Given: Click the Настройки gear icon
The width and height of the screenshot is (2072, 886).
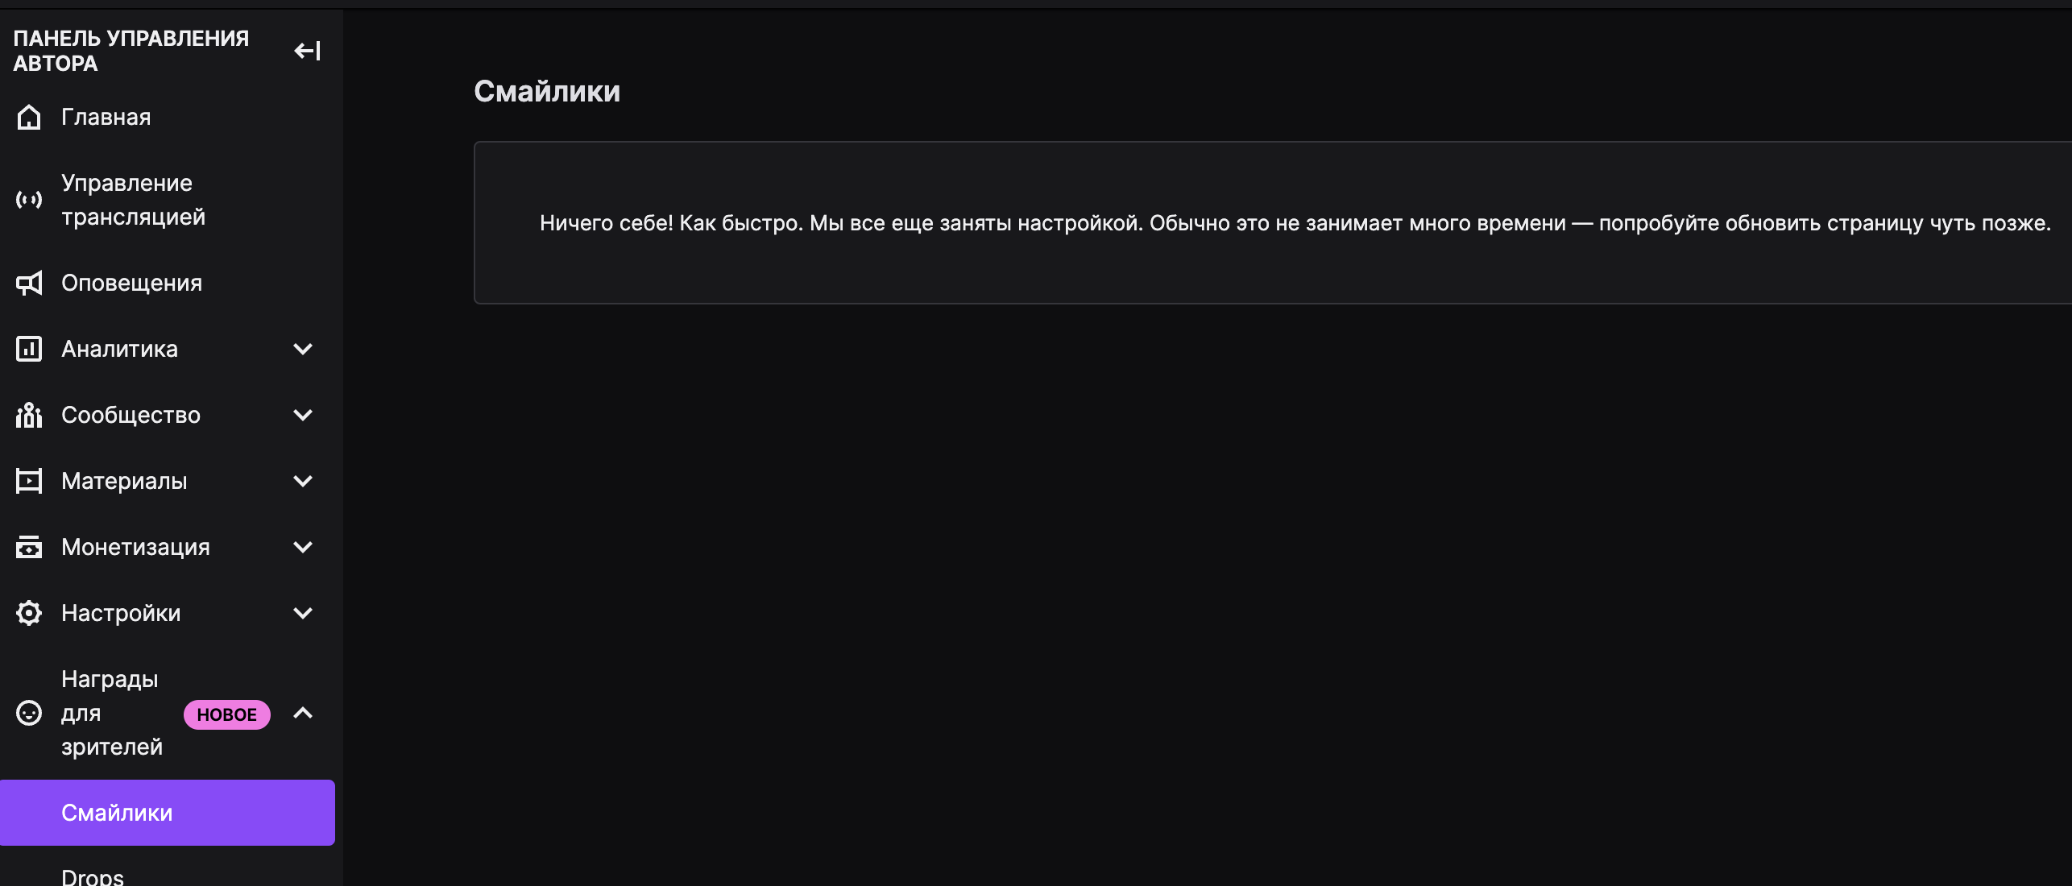Looking at the screenshot, I should [x=29, y=614].
